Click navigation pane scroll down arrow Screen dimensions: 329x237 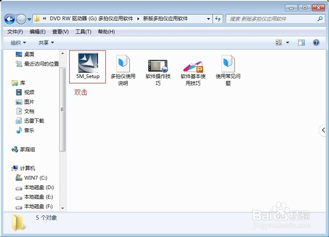[x=63, y=208]
